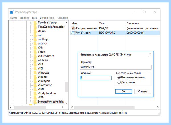
Task: Click the tree pane scroll-down arrow
Action: click(x=66, y=103)
